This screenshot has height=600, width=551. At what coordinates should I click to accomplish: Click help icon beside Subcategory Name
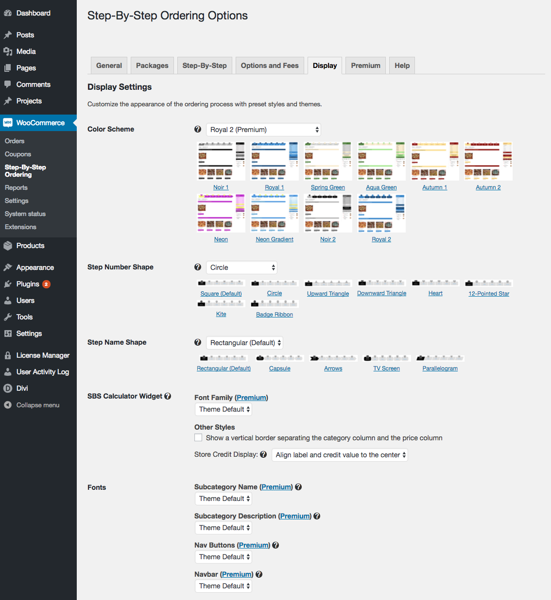(x=298, y=487)
